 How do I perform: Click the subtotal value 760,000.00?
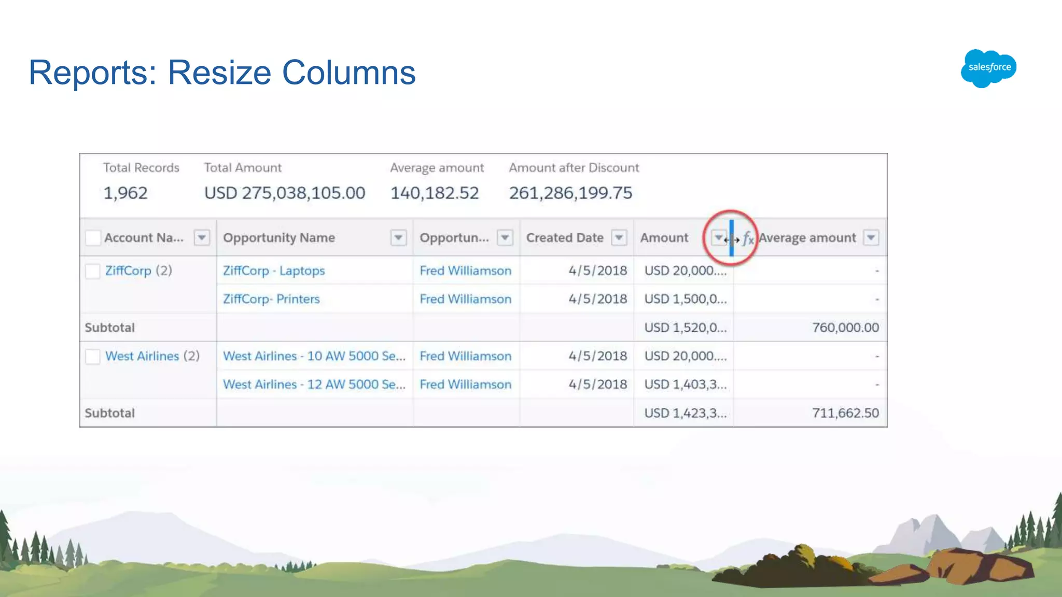click(x=845, y=328)
